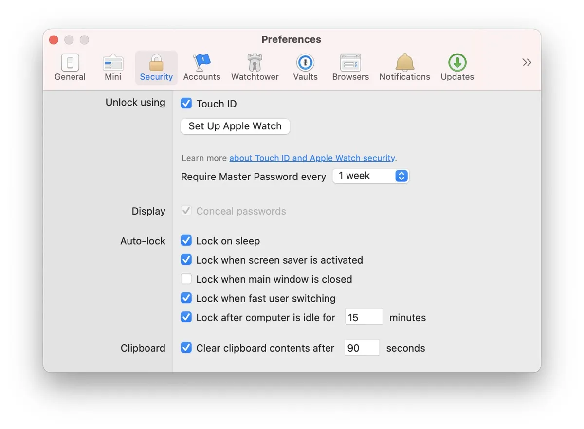Click Set Up Apple Watch
The width and height of the screenshot is (584, 429).
[x=235, y=126]
